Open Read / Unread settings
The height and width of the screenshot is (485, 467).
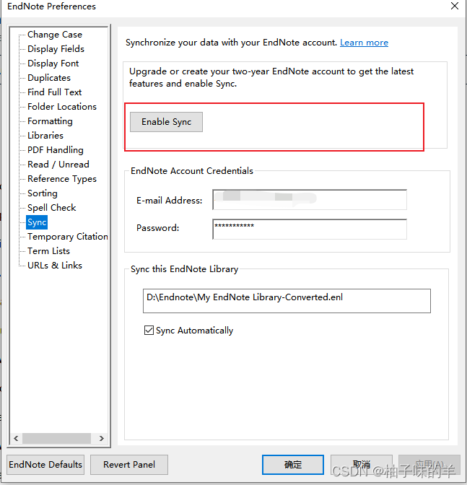coord(58,165)
